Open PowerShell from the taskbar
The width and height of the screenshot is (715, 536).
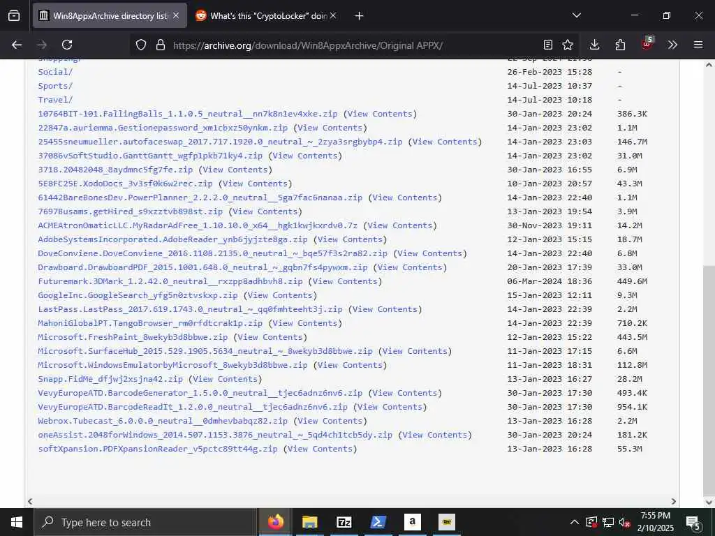coord(378,522)
